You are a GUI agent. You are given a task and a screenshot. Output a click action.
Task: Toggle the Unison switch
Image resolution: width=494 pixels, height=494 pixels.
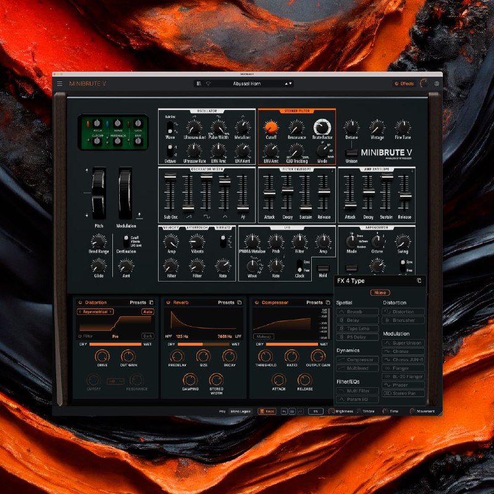coord(351,153)
